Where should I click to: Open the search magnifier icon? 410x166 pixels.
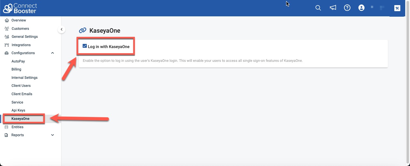318,8
